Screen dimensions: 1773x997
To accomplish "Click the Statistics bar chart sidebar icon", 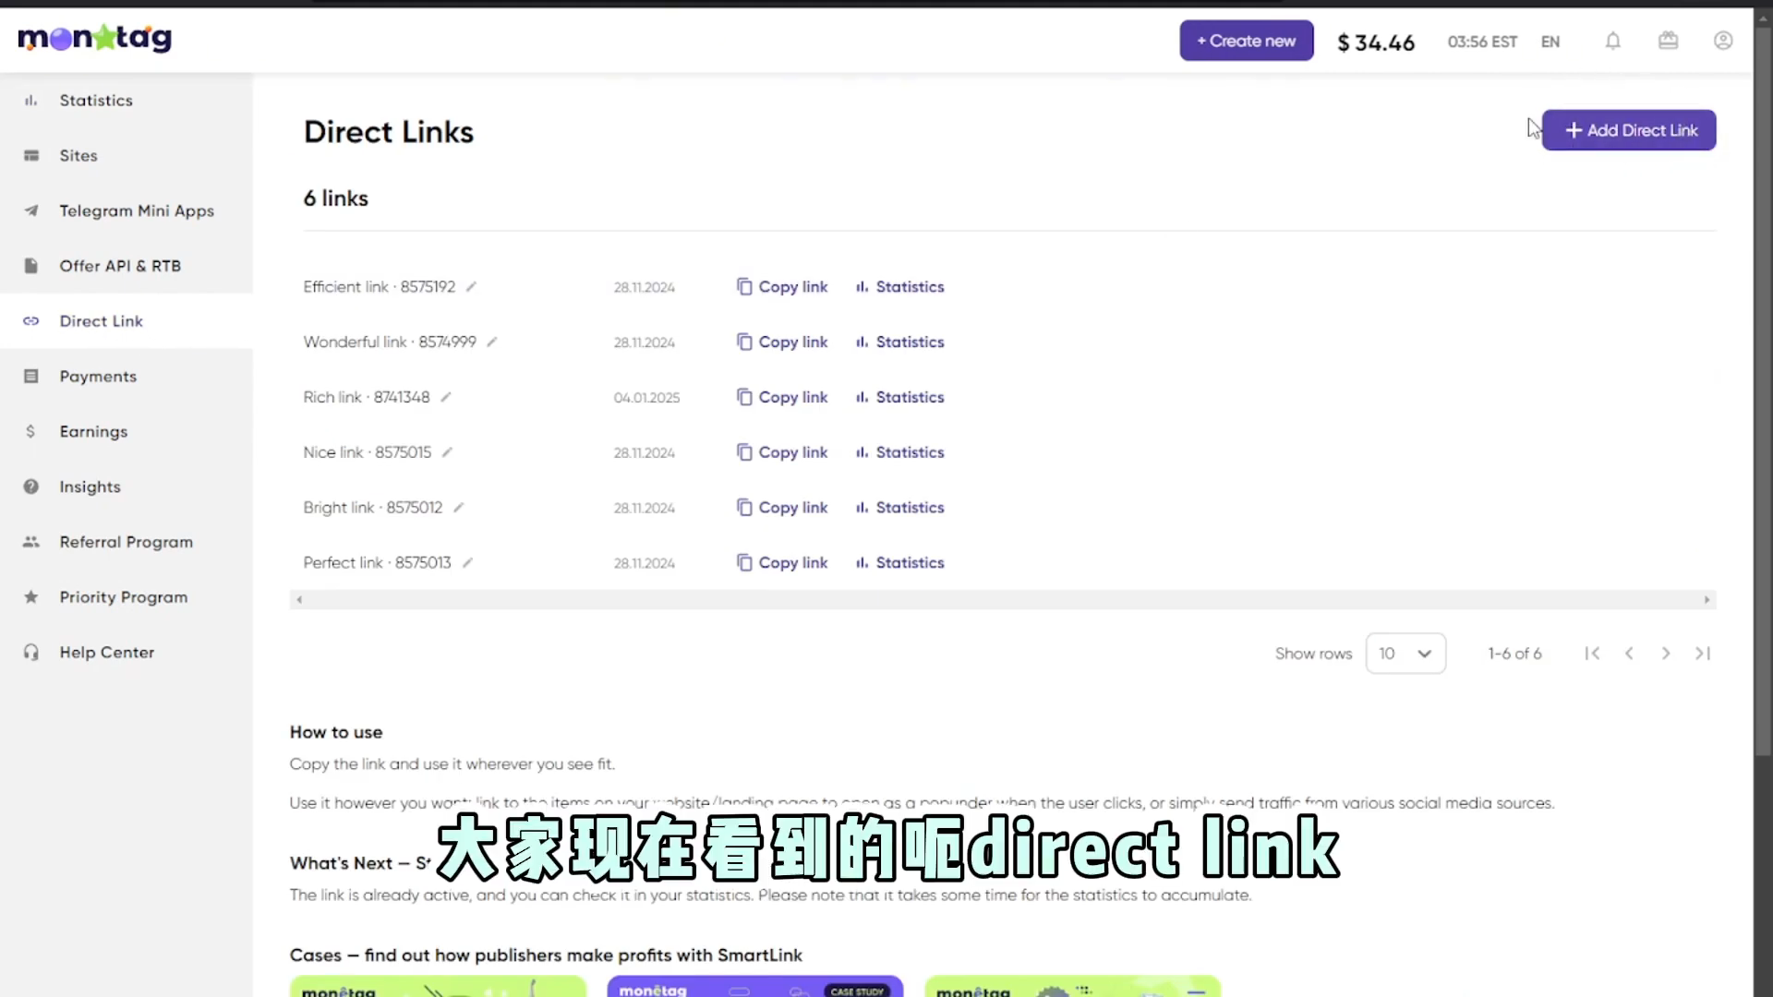I will tap(30, 101).
